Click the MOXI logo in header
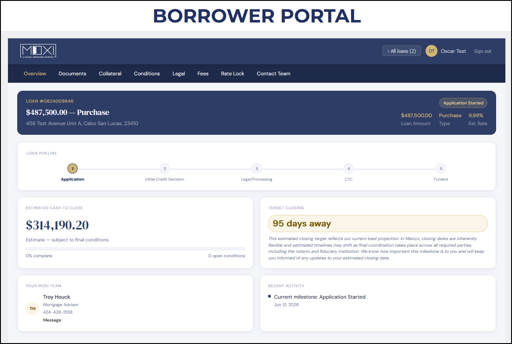 click(38, 51)
